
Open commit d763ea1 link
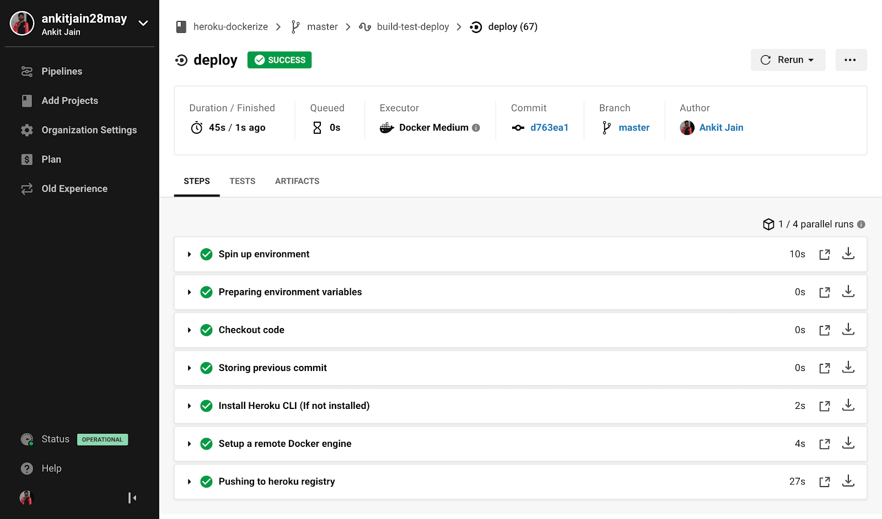pos(549,128)
